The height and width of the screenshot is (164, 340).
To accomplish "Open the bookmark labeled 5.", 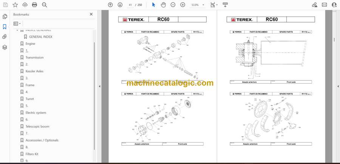I will pyautogui.click(x=27, y=106).
